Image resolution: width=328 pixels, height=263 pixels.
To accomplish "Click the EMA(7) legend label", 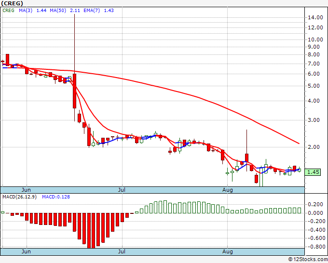I will [x=92, y=11].
